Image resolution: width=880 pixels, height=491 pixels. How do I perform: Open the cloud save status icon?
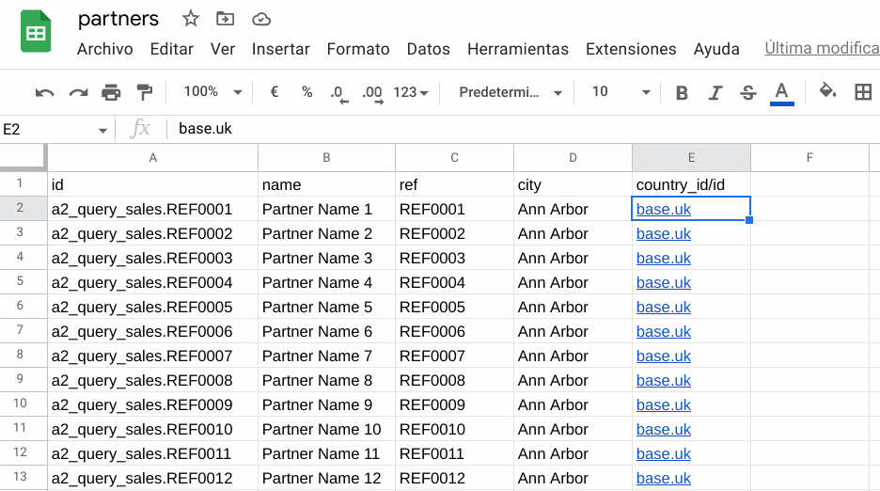(x=261, y=20)
